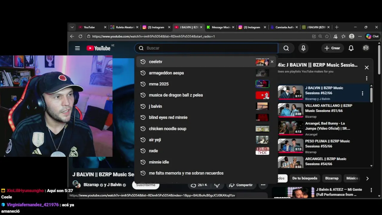The width and height of the screenshot is (382, 215).
Task: Open a new browser tab
Action: (337, 27)
